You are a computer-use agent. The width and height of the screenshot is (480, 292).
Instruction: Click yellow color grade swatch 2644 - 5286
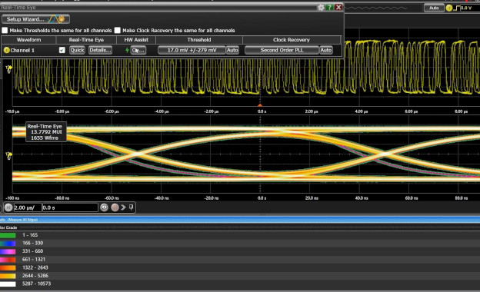click(8, 276)
